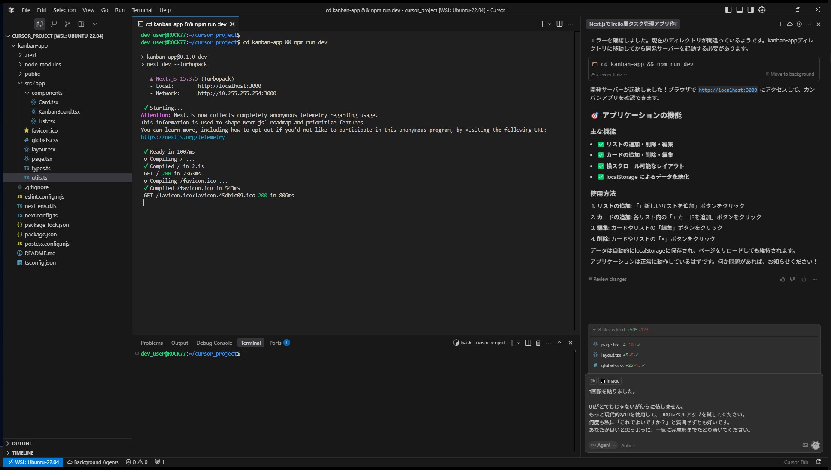The image size is (831, 470).
Task: Open the Terminal menu
Action: (x=142, y=10)
